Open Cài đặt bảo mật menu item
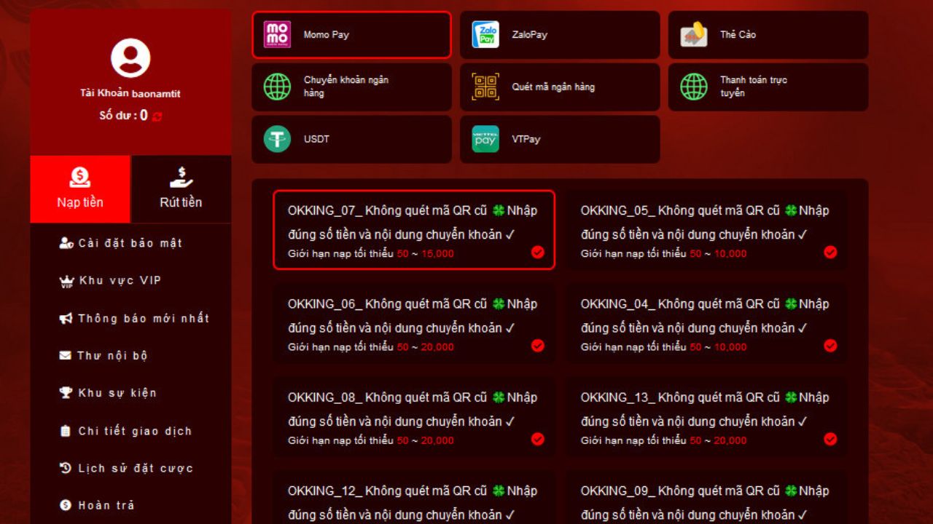Image resolution: width=933 pixels, height=524 pixels. coord(130,243)
